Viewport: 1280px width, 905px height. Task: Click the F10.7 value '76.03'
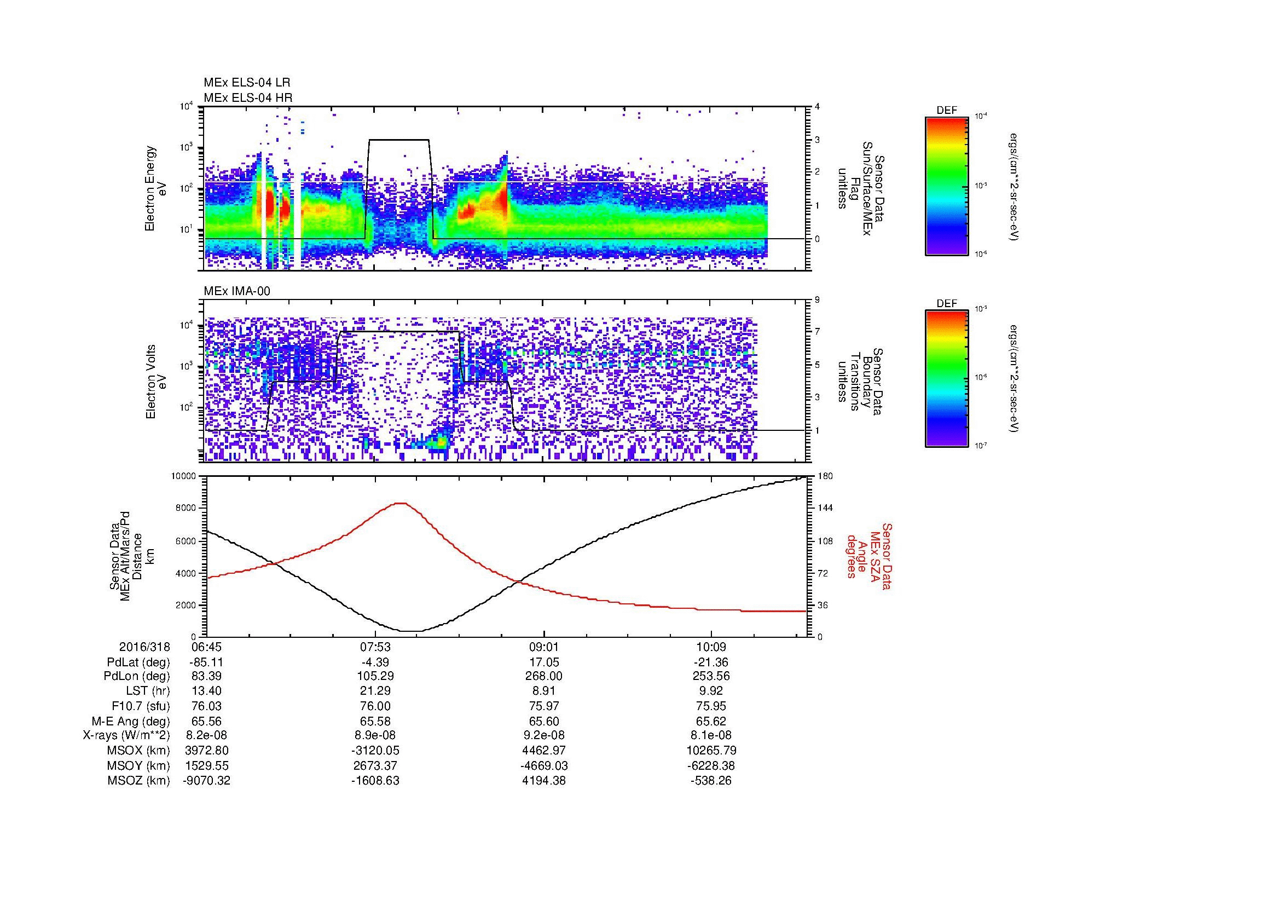point(206,706)
